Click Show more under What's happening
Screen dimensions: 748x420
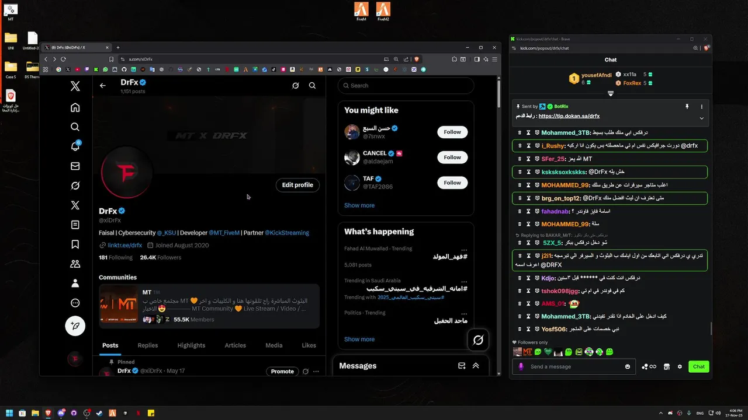point(359,339)
